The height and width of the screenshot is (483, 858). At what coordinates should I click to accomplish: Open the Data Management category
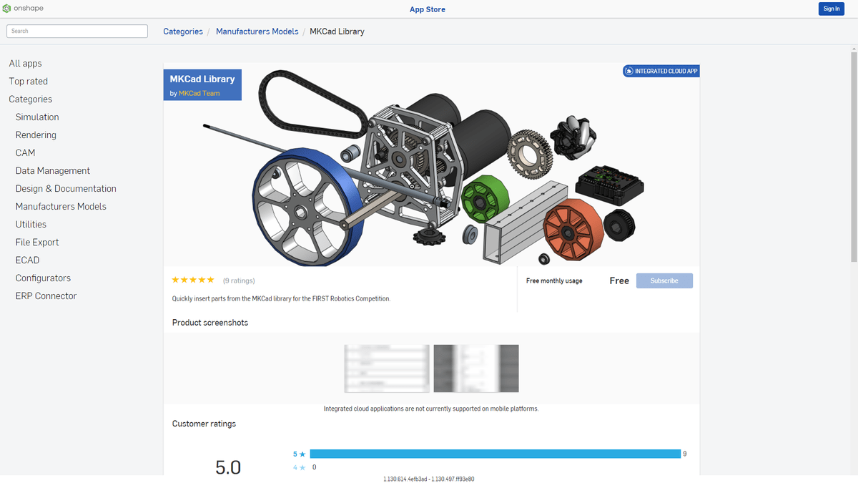(53, 171)
